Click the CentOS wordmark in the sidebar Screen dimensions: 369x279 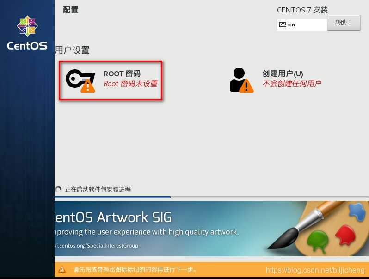27,46
